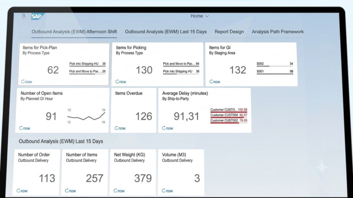353x198 pixels.
Task: Go to Analysis Path Framework tab
Action: (x=278, y=32)
